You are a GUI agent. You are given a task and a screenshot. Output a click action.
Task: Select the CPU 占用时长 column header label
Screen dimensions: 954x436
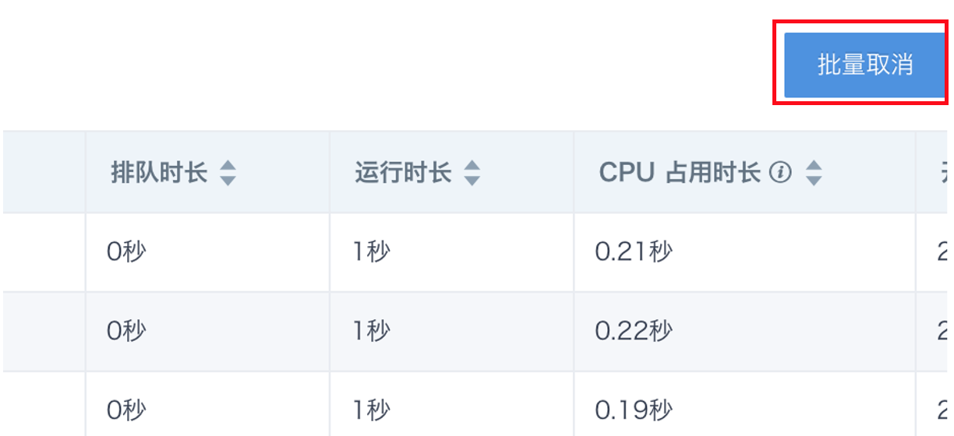pos(680,173)
